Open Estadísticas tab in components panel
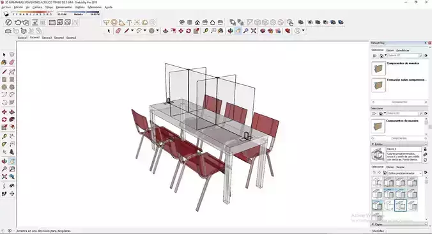Screen dimensions: 432x234 (x=403, y=51)
